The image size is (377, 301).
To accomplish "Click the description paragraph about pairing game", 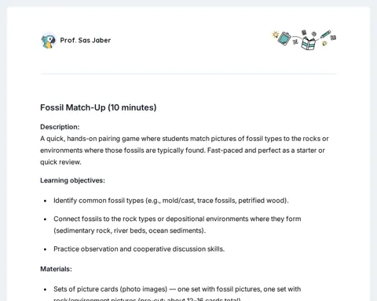I will click(x=185, y=150).
